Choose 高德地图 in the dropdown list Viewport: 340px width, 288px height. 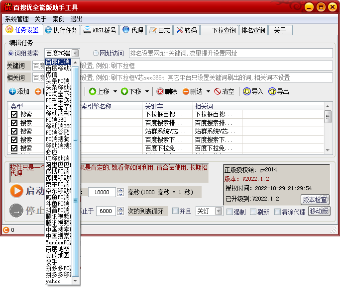tap(58, 255)
